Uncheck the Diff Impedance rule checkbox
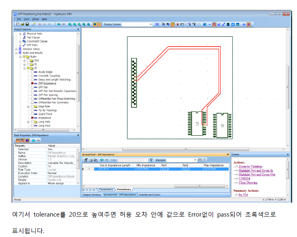The width and height of the screenshot is (297, 237). point(33,83)
